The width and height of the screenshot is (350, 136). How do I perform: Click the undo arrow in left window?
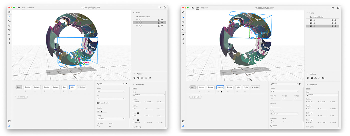click(159, 7)
